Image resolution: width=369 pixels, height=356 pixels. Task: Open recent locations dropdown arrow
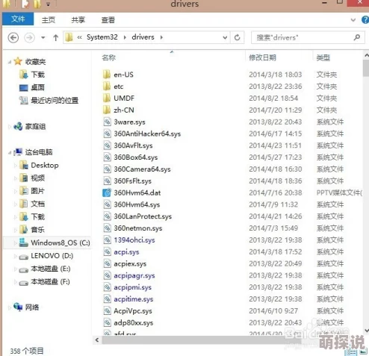43,38
